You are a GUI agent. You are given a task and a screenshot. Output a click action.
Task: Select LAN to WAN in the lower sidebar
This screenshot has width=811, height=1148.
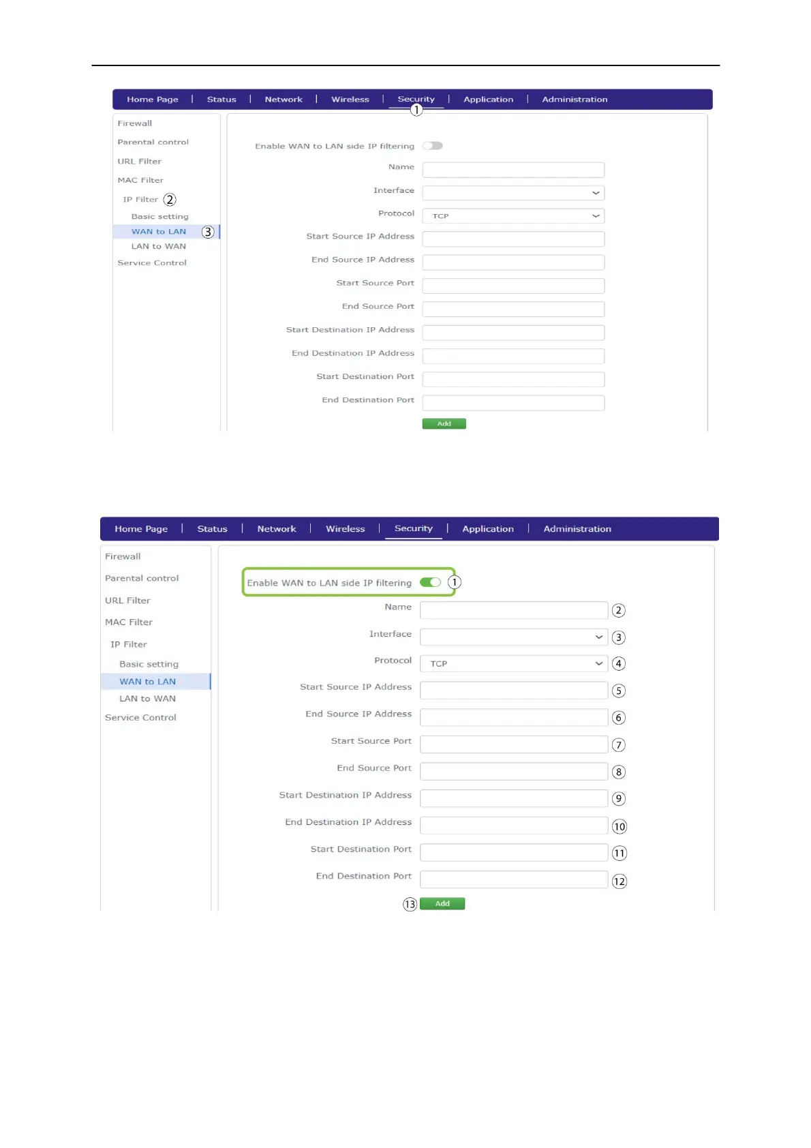(147, 699)
